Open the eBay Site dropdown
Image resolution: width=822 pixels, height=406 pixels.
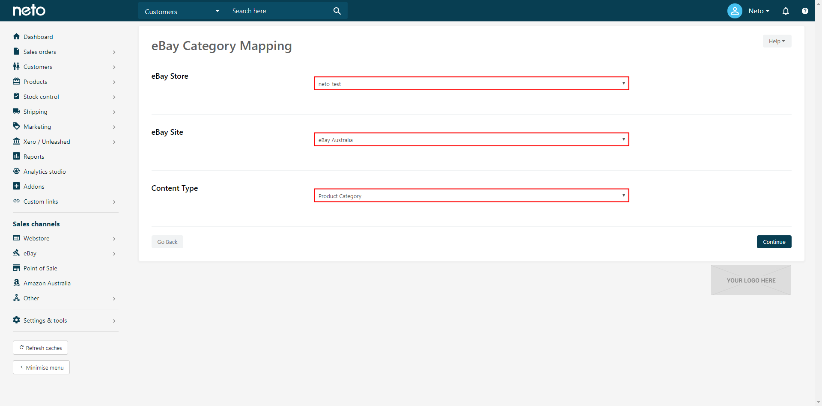471,139
